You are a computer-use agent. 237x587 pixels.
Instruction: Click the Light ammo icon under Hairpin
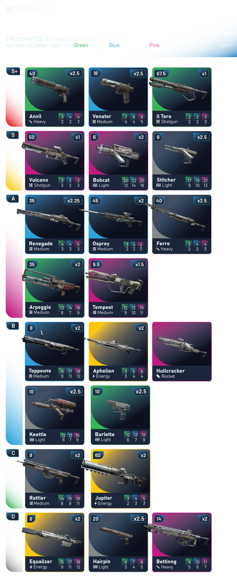click(x=95, y=567)
